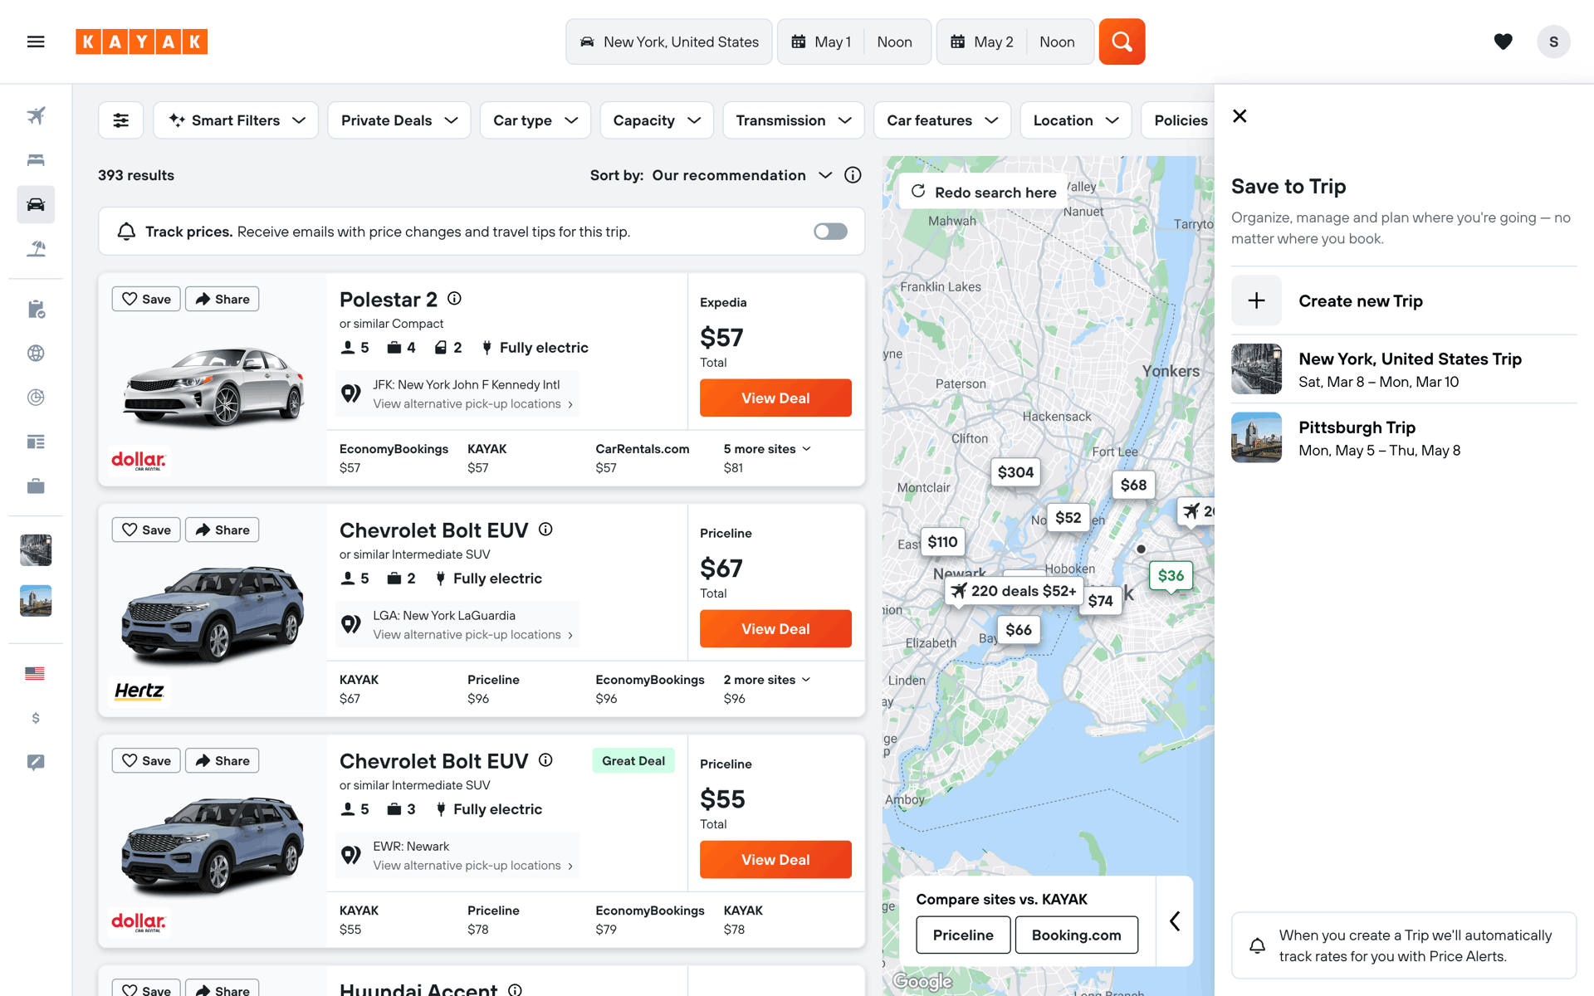Save the Polestar 2 listing
This screenshot has width=1594, height=996.
[x=146, y=299]
